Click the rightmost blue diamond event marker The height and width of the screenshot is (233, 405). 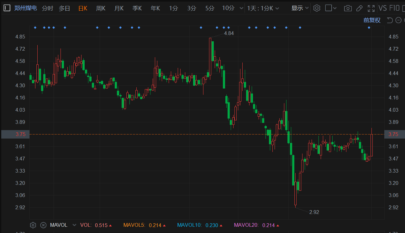[369, 28]
